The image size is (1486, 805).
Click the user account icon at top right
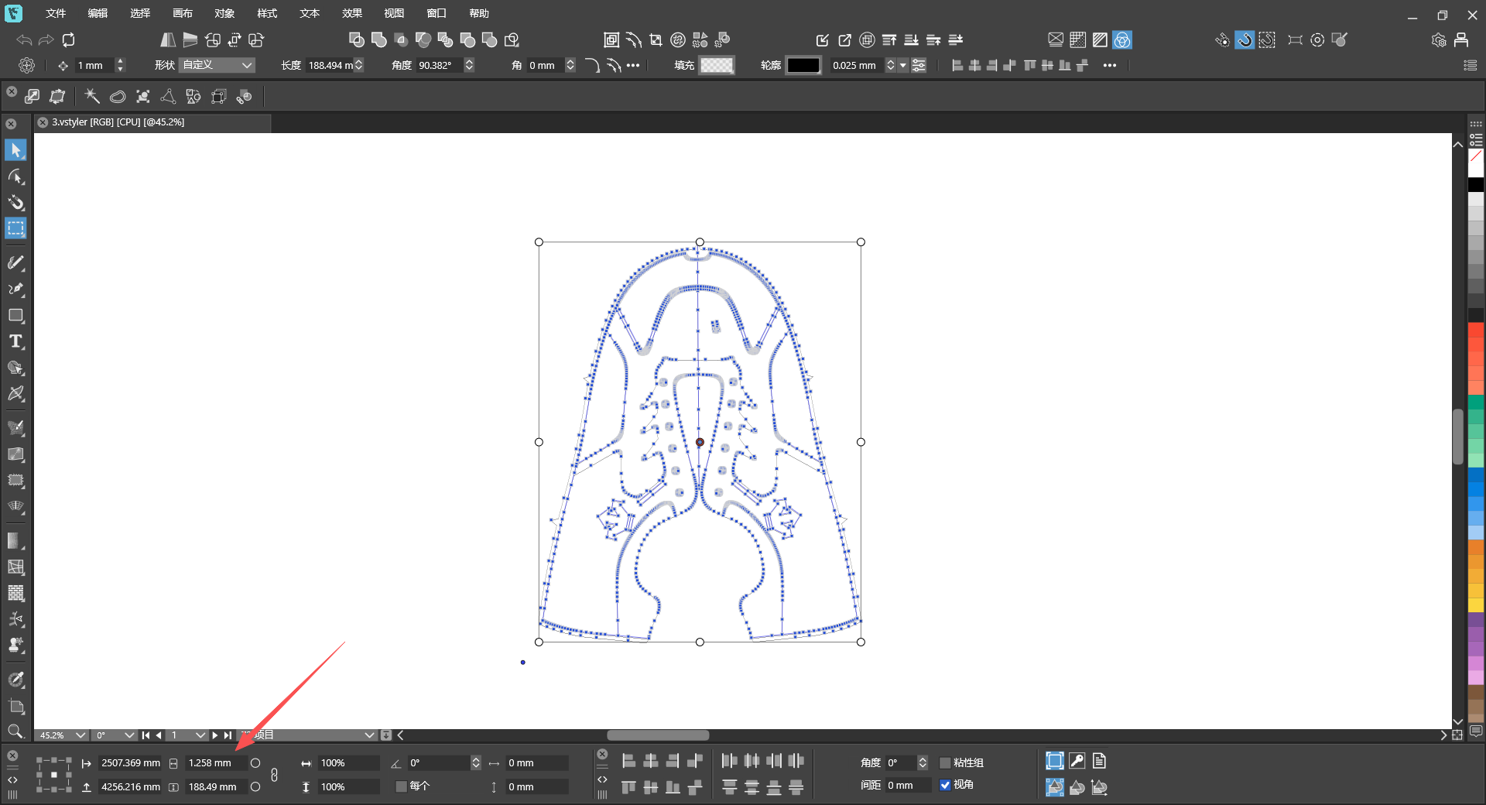click(1461, 39)
